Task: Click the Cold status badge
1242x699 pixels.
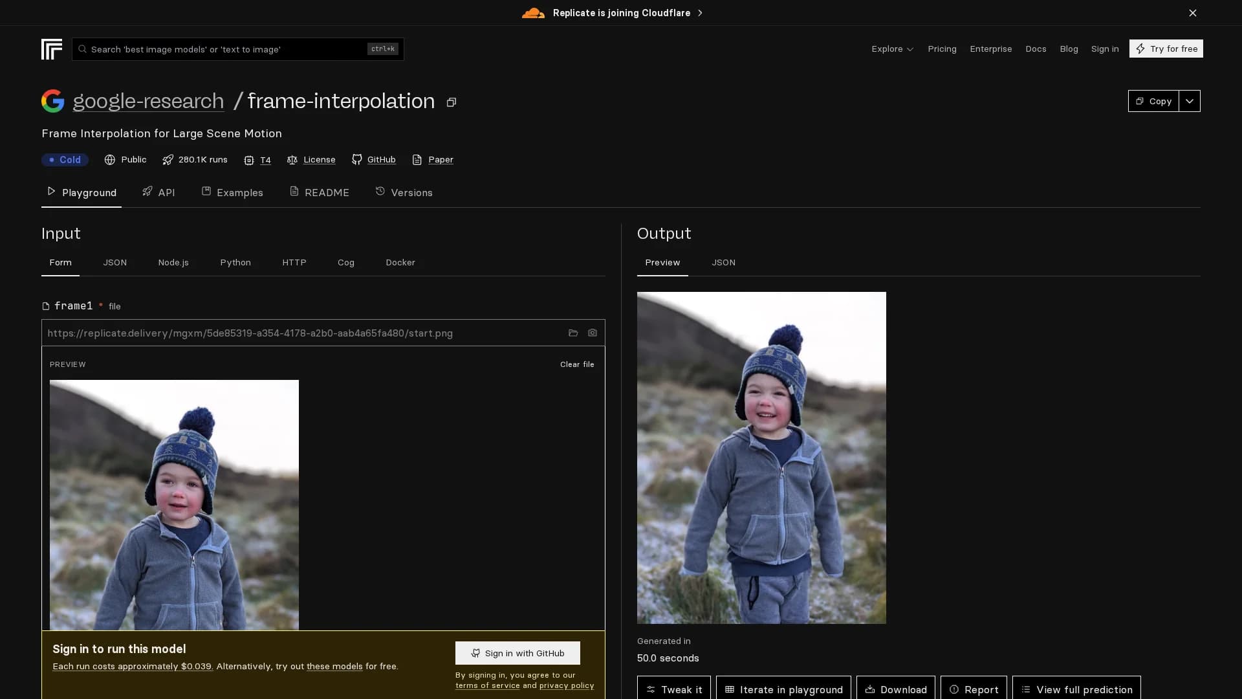Action: [x=65, y=160]
